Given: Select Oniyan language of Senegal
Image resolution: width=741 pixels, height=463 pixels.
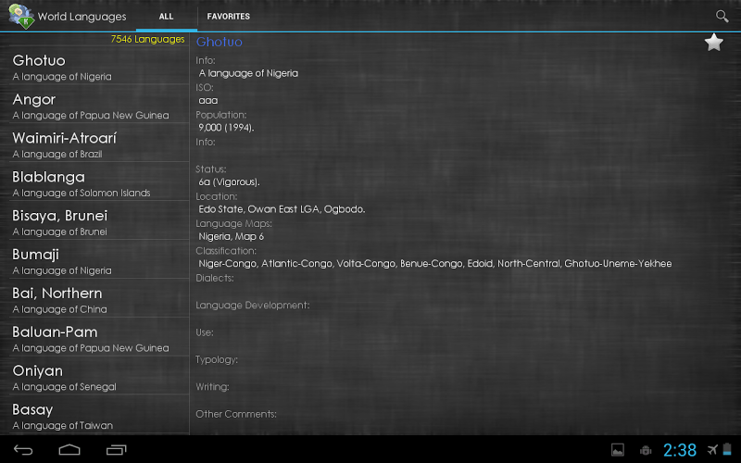Looking at the screenshot, I should pos(99,378).
